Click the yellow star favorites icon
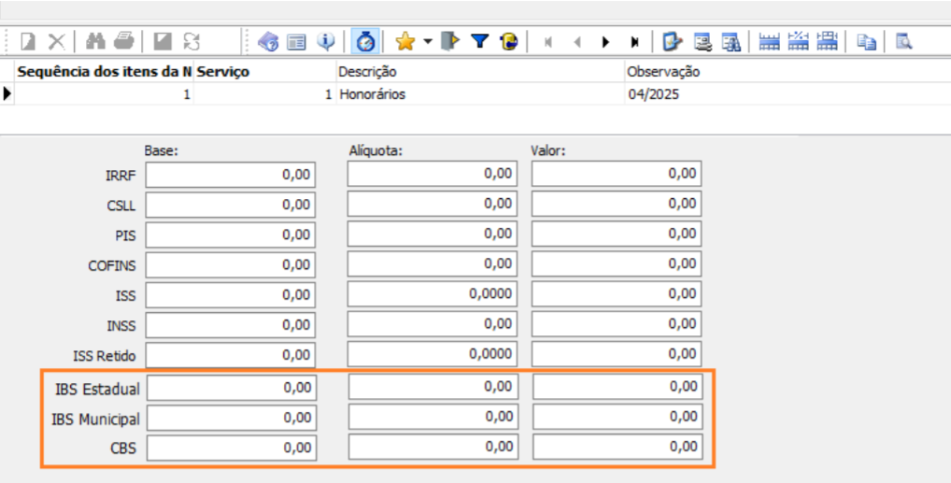This screenshot has height=483, width=951. pos(405,41)
